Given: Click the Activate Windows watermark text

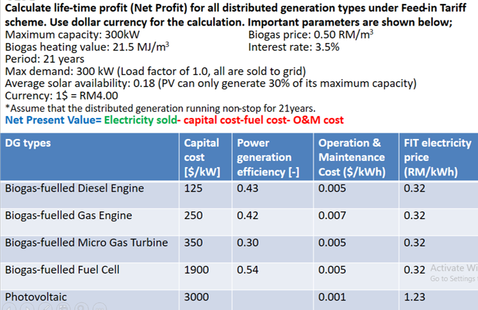Looking at the screenshot, I should pos(454,268).
